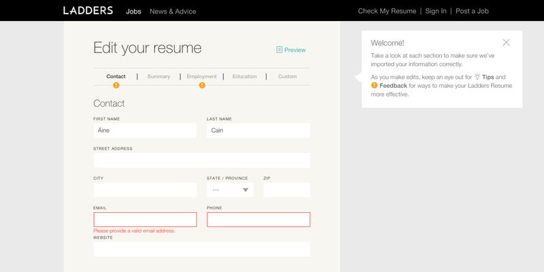Click the Post a Job link
The height and width of the screenshot is (272, 544).
[472, 11]
